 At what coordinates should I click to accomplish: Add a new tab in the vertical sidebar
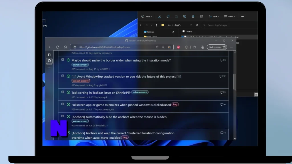49,68
